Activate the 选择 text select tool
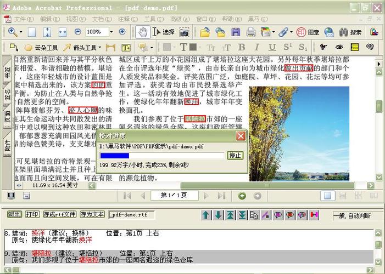This screenshot has width=385, height=274. tap(164, 32)
